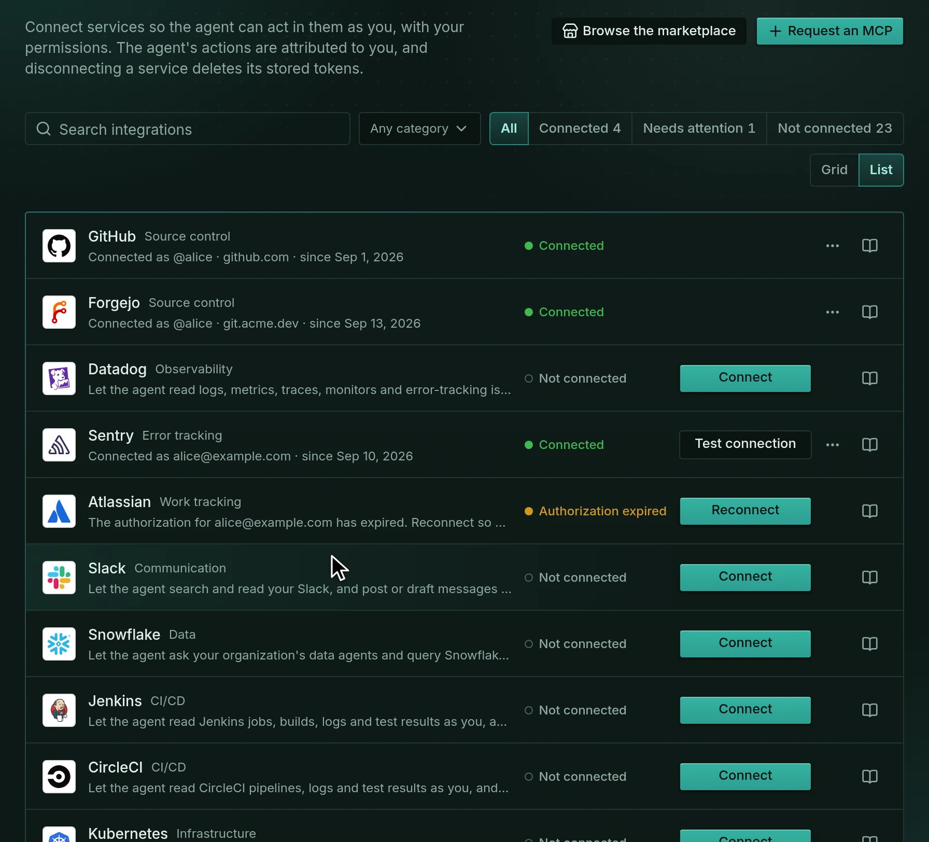
Task: Click the CircleCI logo icon
Action: [59, 777]
